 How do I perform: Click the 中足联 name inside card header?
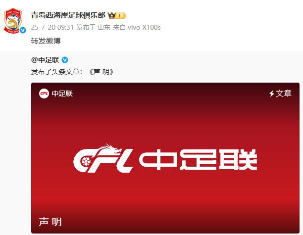[x=62, y=94]
